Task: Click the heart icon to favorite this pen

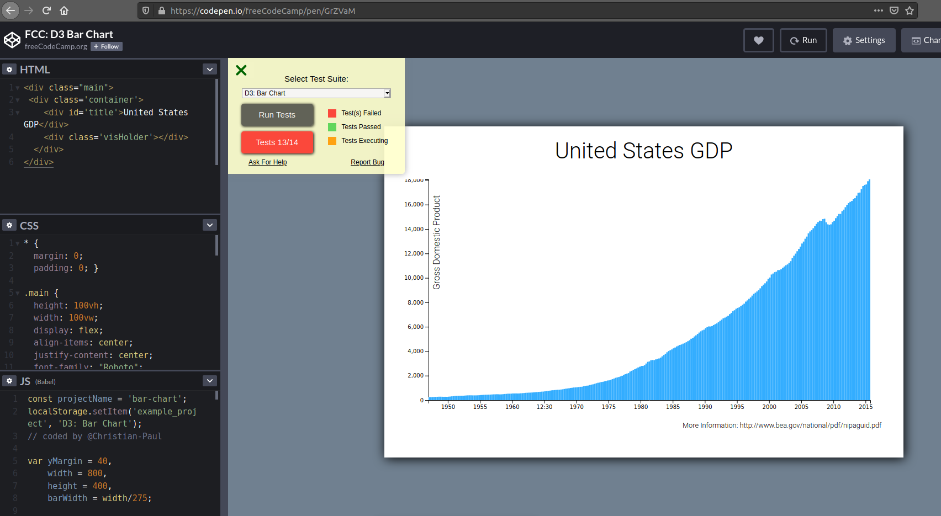Action: (758, 40)
